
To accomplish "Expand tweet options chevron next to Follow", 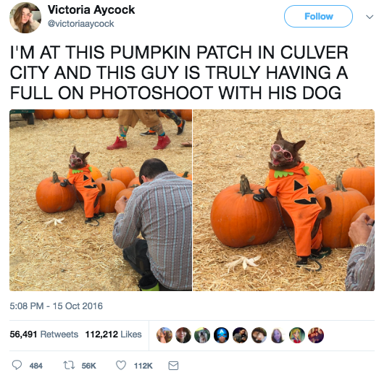I will tap(369, 17).
